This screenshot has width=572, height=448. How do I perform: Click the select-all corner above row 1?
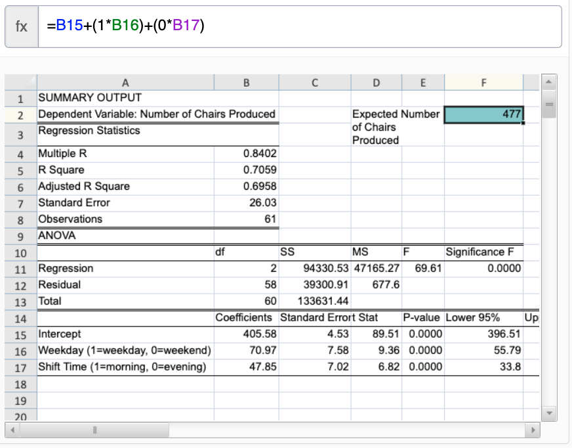(21, 82)
